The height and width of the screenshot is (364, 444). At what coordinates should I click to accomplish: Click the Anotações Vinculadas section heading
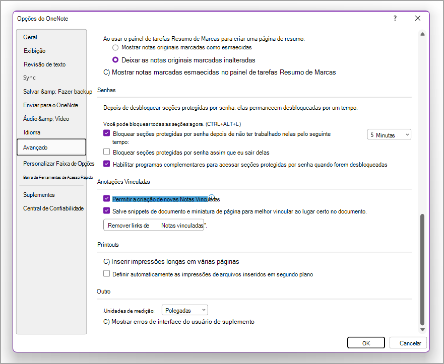click(x=123, y=182)
